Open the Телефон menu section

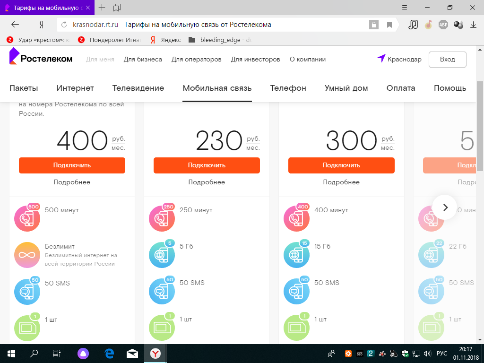tap(288, 88)
